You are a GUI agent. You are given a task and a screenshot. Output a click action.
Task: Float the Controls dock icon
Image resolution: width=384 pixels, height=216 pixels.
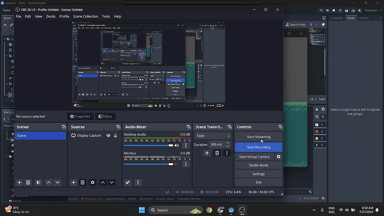pos(280,127)
